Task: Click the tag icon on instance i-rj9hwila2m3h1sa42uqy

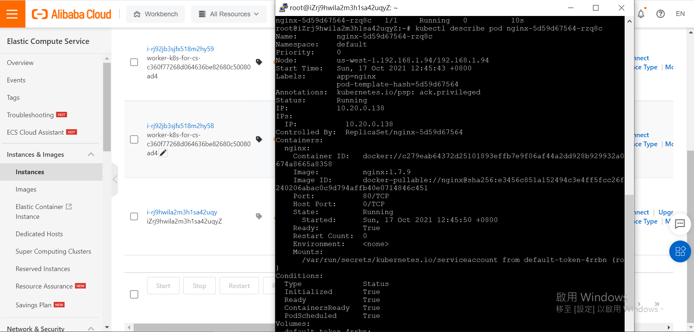Action: pyautogui.click(x=258, y=216)
